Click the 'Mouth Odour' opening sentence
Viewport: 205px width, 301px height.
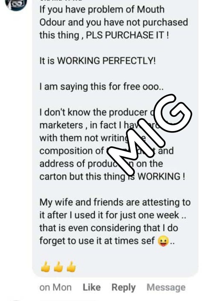101,10
